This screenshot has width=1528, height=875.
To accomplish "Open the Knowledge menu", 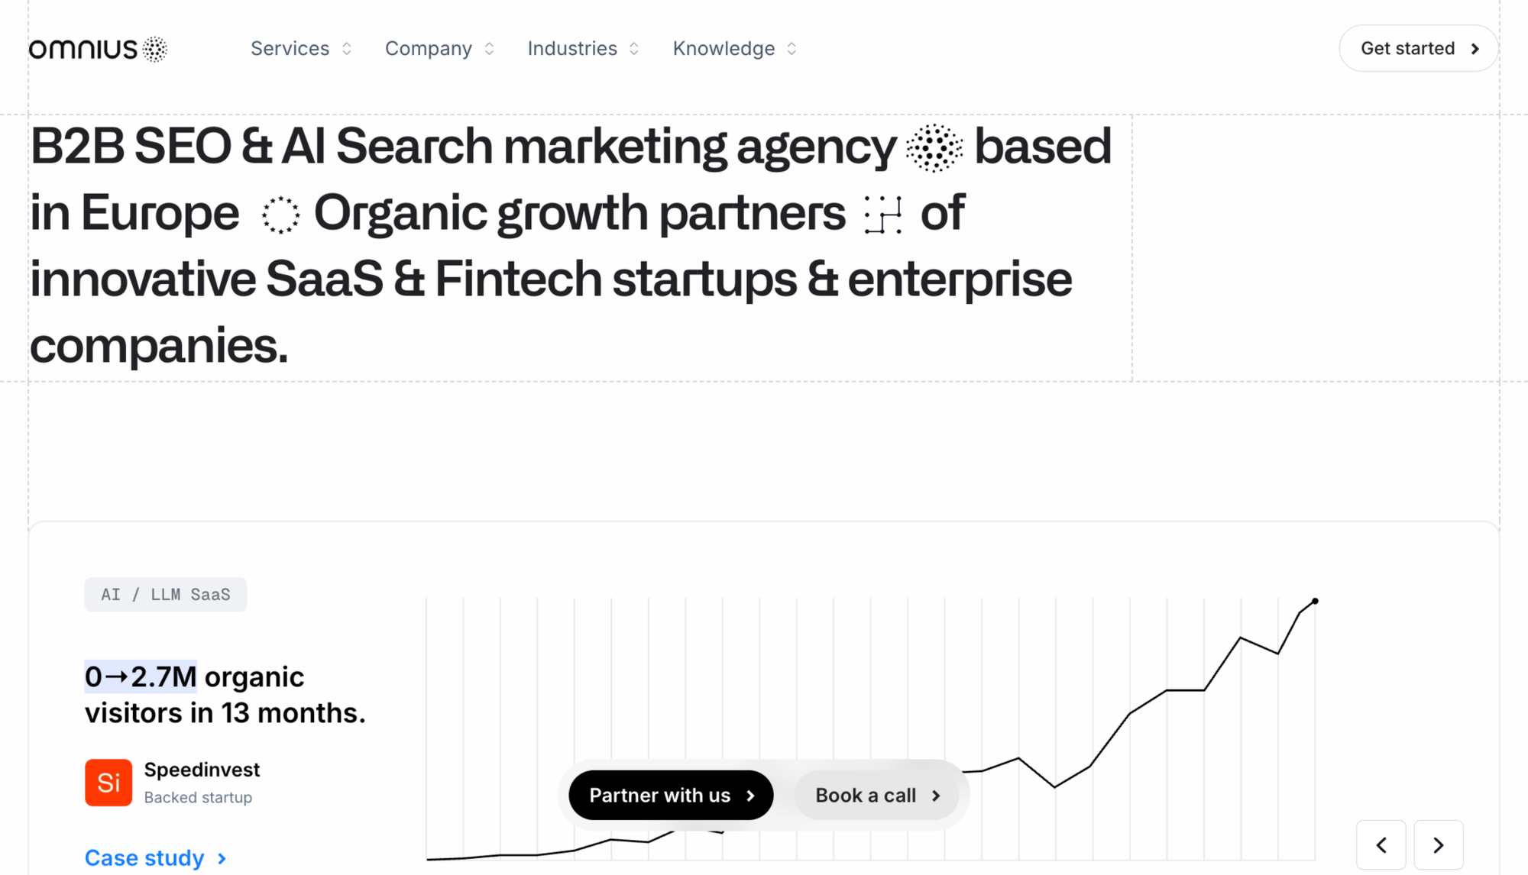I will point(735,49).
